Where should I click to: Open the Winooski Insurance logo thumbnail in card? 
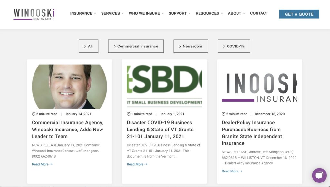pos(259,87)
